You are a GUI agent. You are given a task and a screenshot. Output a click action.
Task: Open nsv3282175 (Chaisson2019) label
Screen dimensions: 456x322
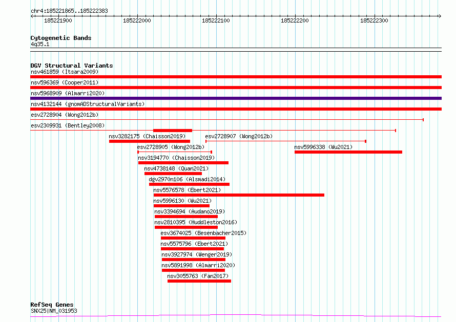click(x=147, y=136)
